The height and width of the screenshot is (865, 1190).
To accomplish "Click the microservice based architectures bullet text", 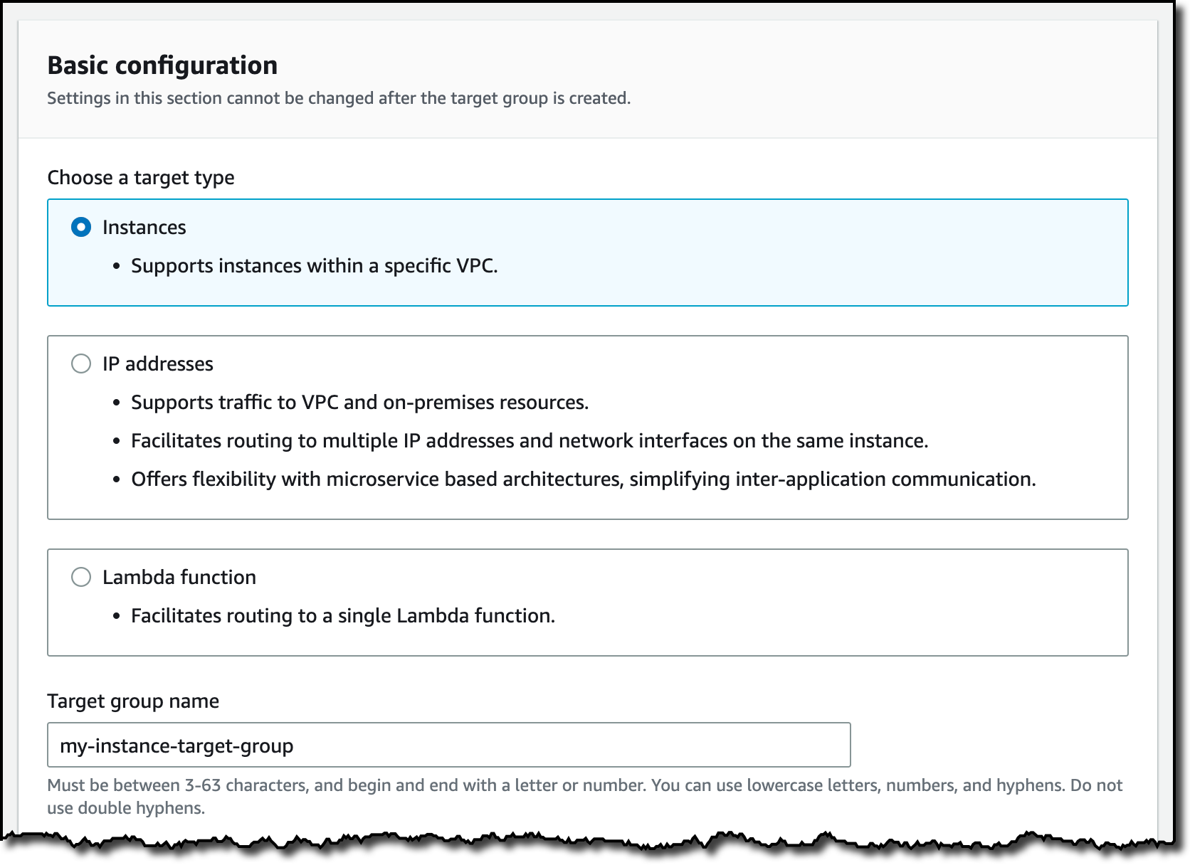I will pyautogui.click(x=584, y=479).
